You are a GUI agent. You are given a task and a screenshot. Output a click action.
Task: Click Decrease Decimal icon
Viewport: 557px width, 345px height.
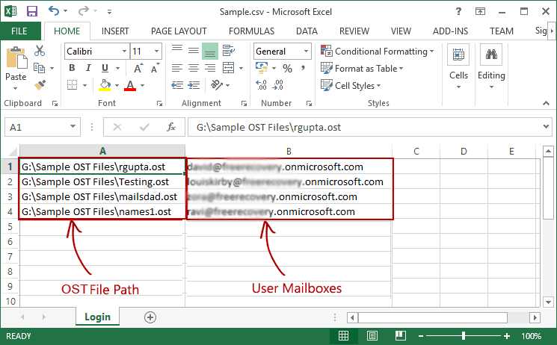(x=278, y=85)
